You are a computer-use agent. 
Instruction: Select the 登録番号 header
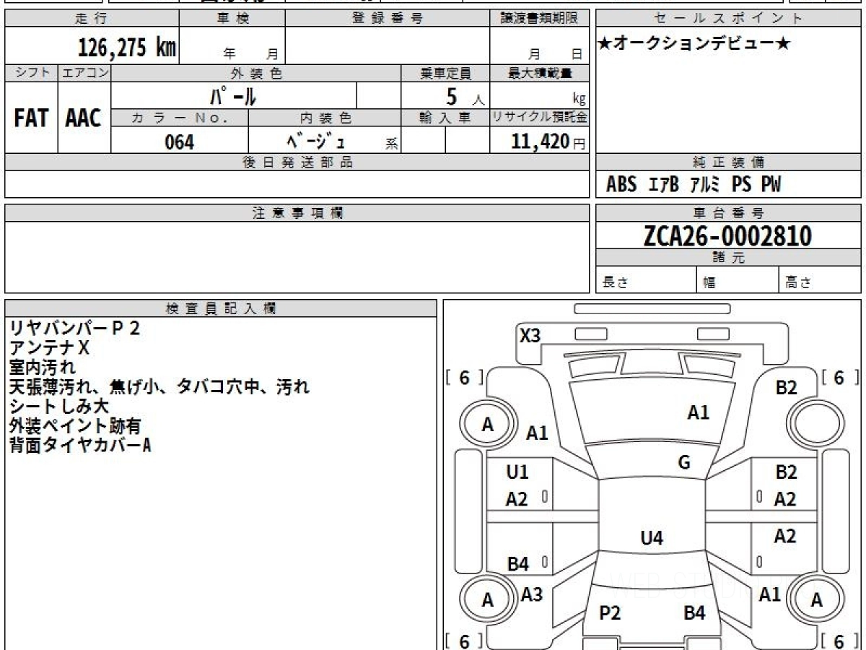pos(387,19)
